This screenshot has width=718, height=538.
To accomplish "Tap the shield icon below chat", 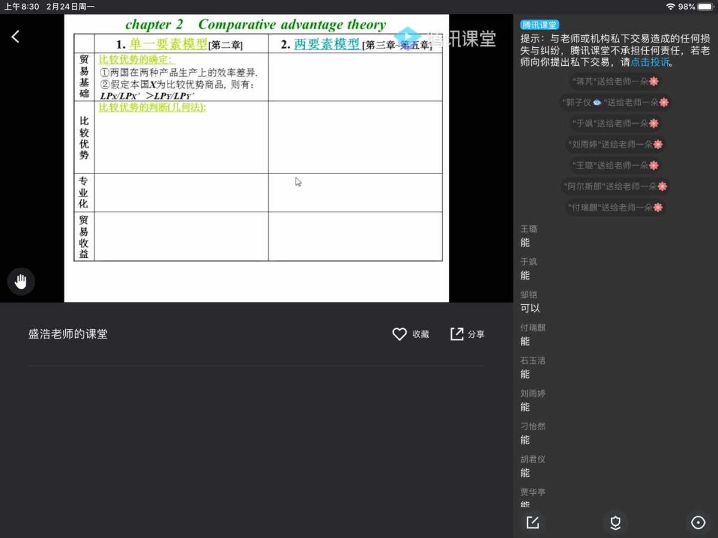I will pos(615,522).
